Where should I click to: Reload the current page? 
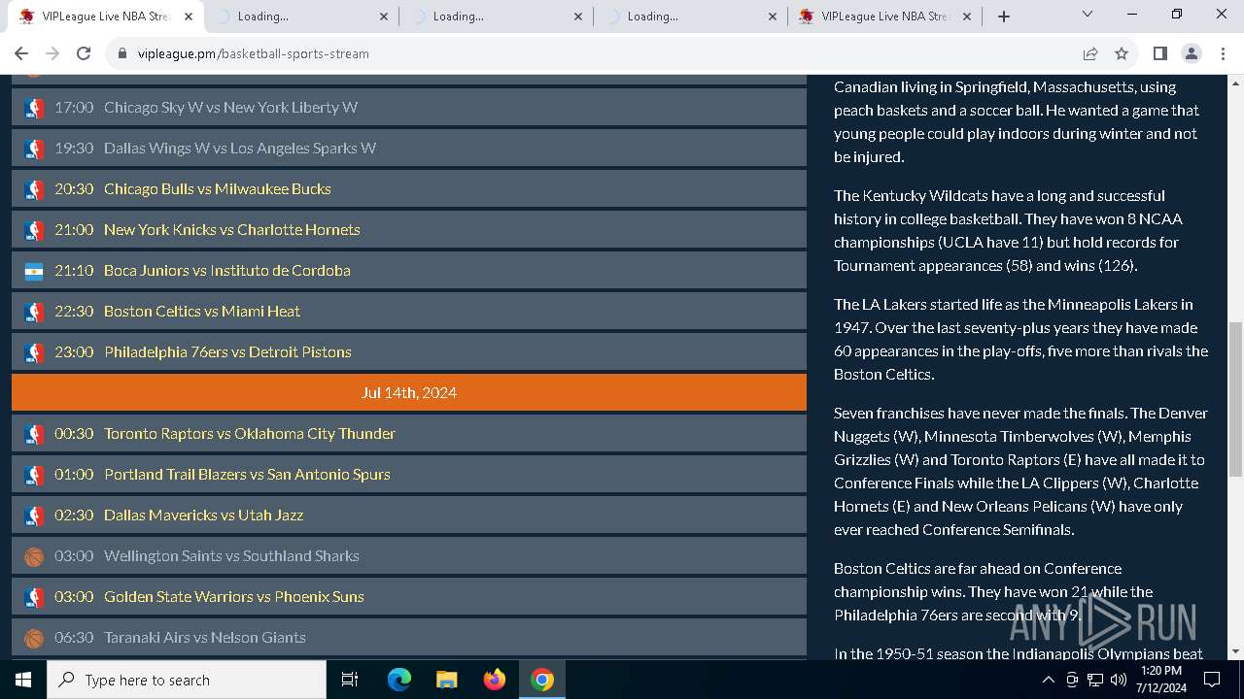(x=84, y=53)
